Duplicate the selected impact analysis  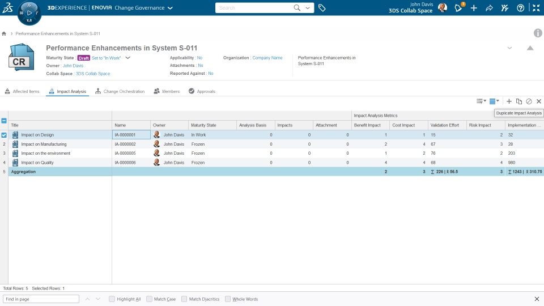(519, 101)
